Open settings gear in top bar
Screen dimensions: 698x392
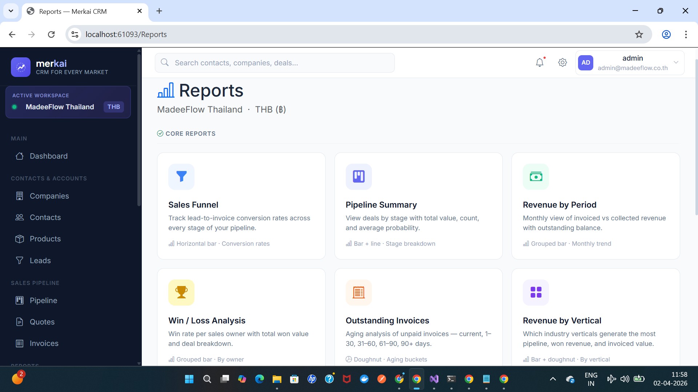(x=562, y=62)
